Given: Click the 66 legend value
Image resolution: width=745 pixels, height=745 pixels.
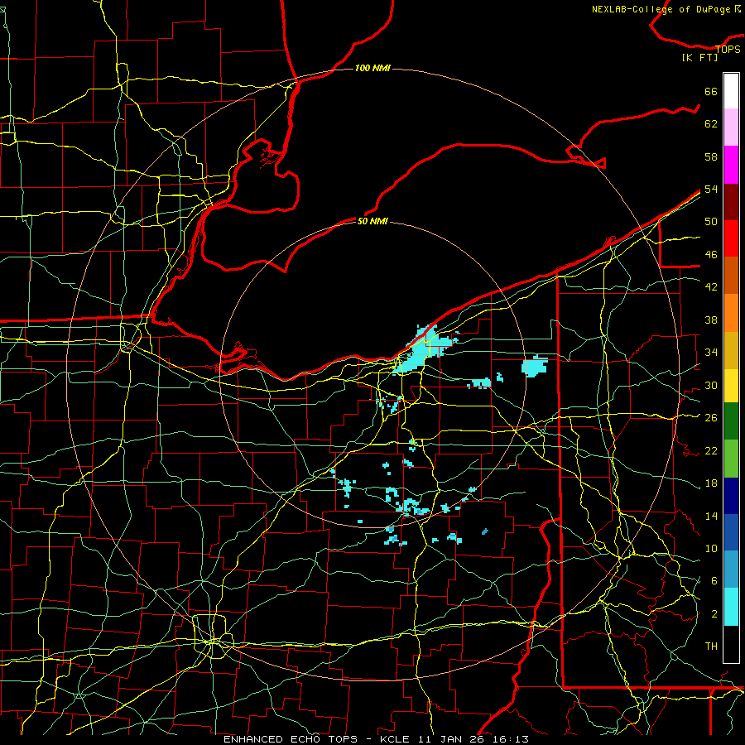Looking at the screenshot, I should pos(711,91).
